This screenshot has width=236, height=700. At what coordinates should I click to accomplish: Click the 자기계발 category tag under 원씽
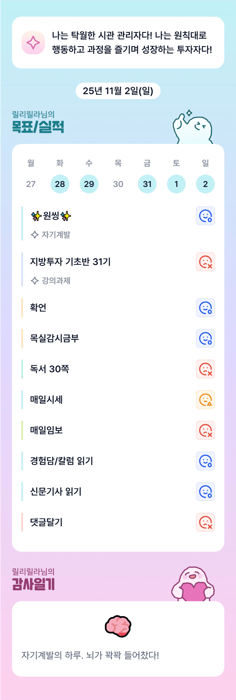pos(51,235)
